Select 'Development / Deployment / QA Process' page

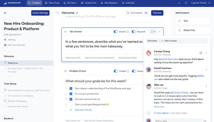tap(25, 70)
